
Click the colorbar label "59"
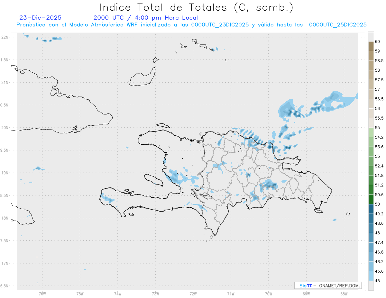tap(378, 51)
